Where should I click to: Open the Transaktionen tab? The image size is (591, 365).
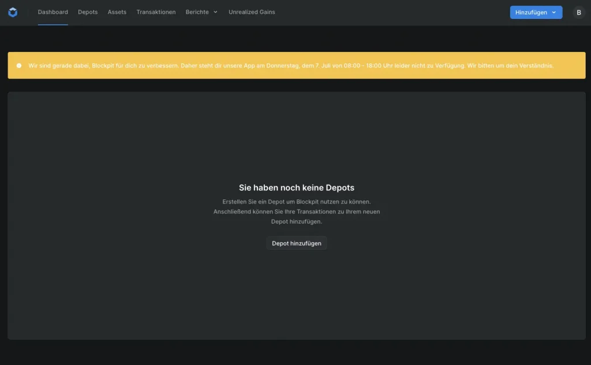(156, 12)
